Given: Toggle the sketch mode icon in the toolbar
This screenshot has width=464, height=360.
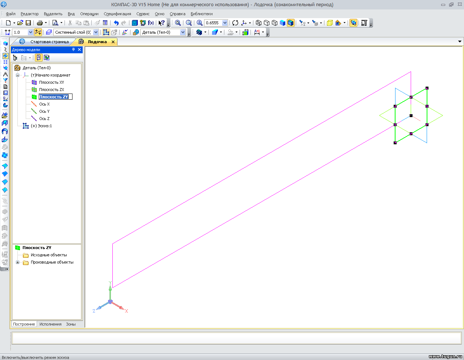Looking at the screenshot, I should pyautogui.click(x=106, y=32).
